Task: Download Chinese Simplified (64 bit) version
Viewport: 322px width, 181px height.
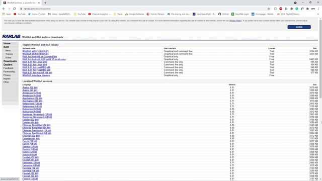Action: (x=36, y=128)
